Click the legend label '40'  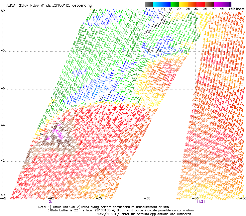213,9
